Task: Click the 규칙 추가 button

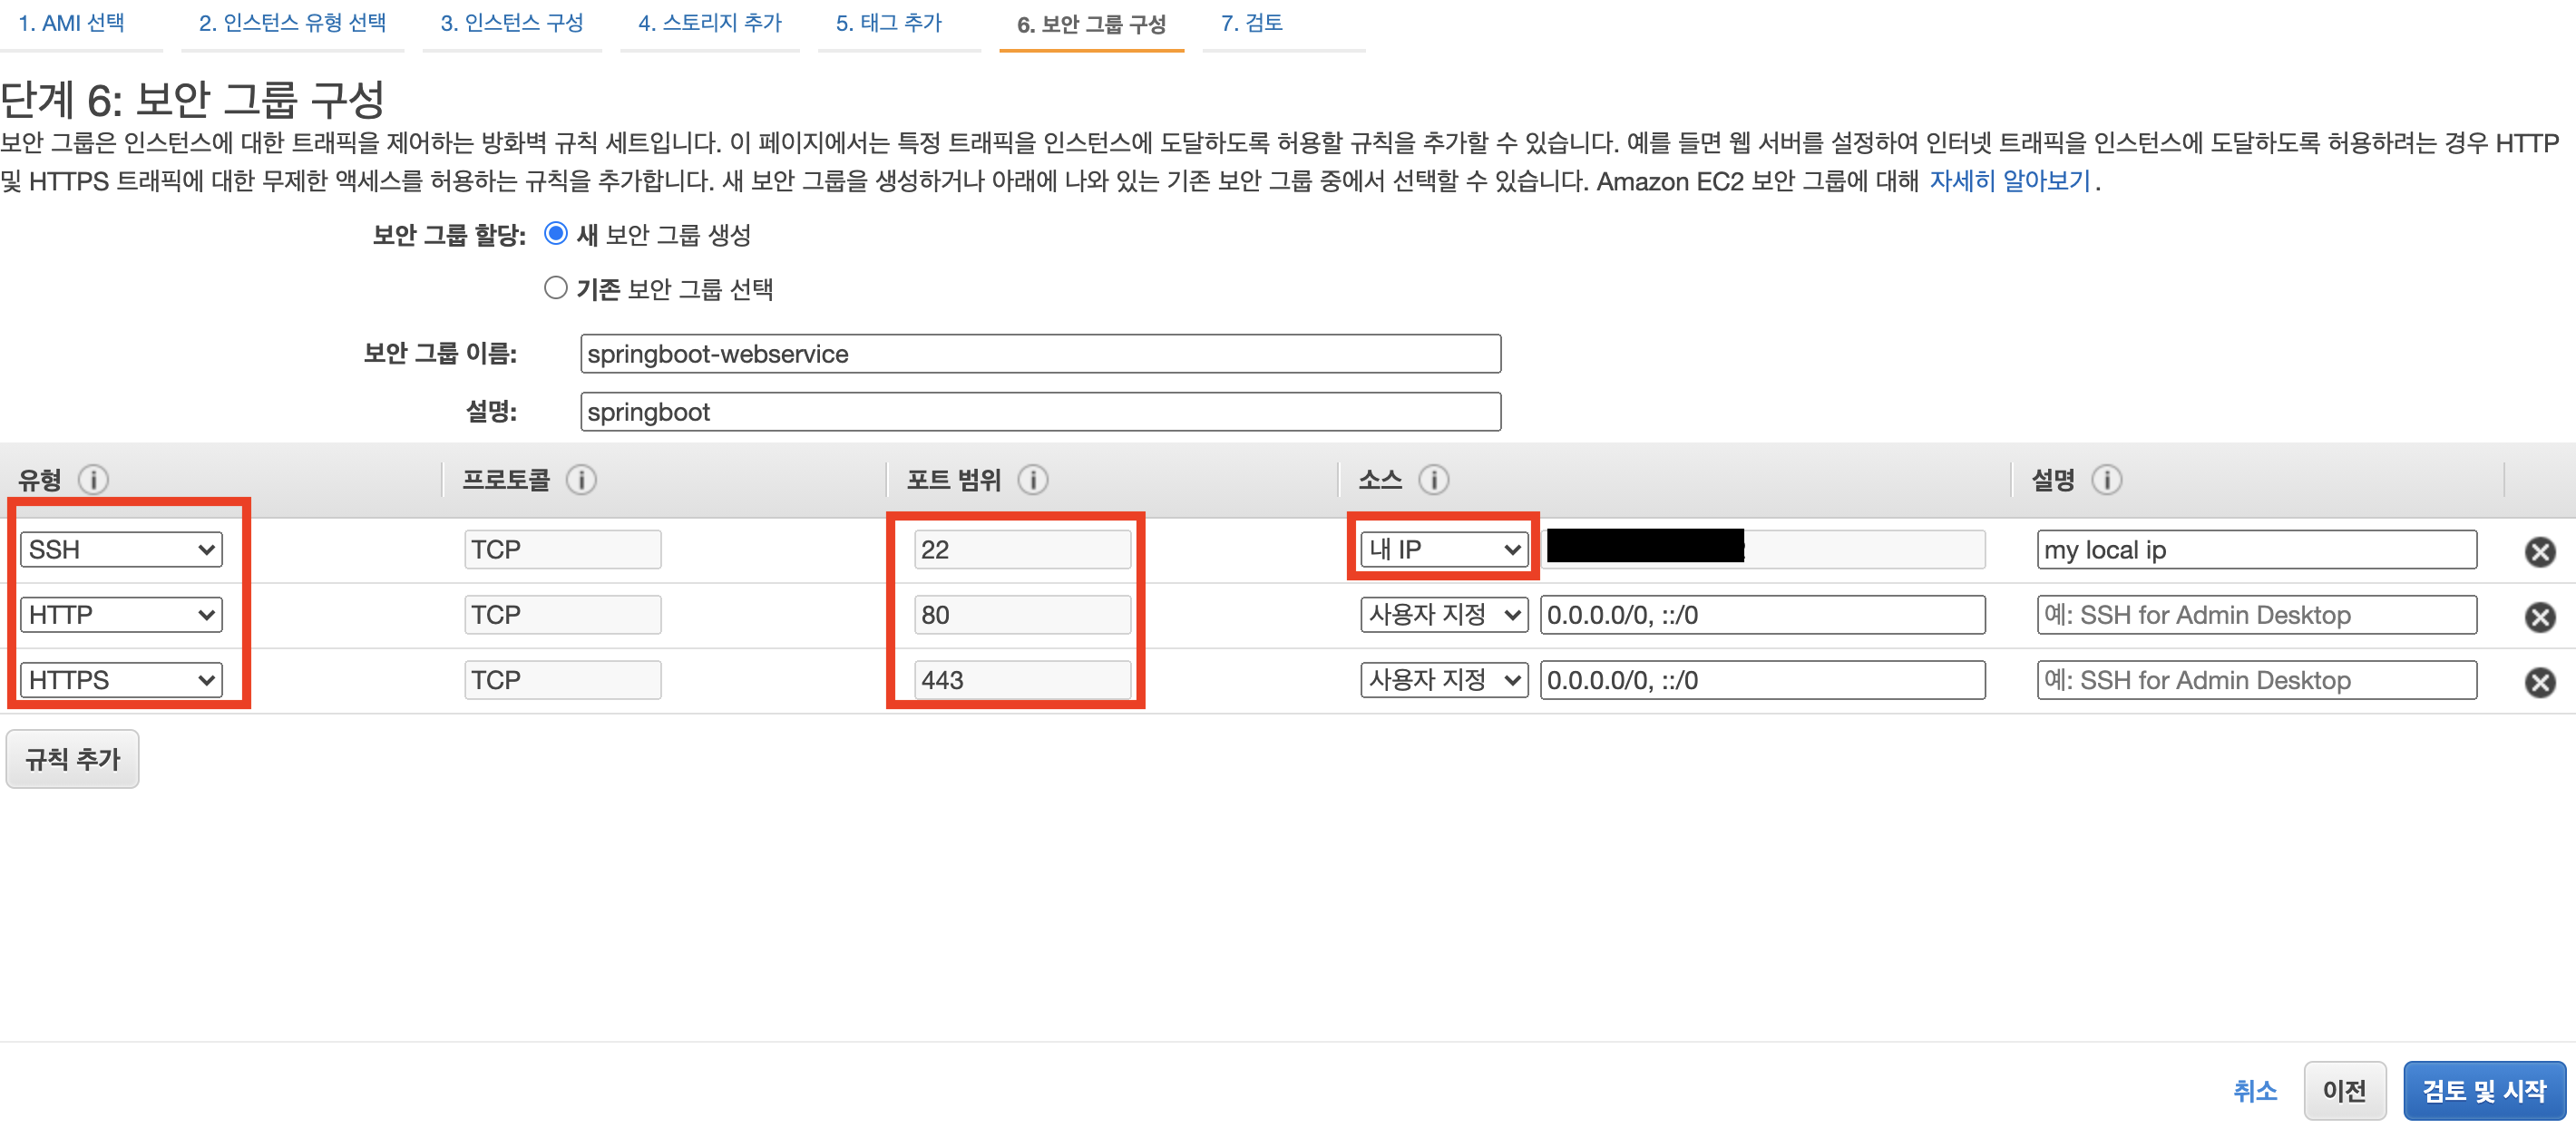Action: tap(72, 760)
